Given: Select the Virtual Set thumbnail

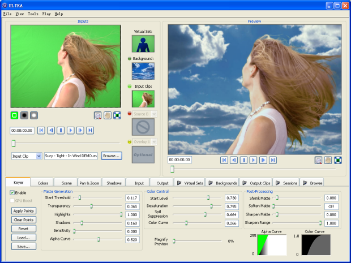Looking at the screenshot, I should point(143,44).
